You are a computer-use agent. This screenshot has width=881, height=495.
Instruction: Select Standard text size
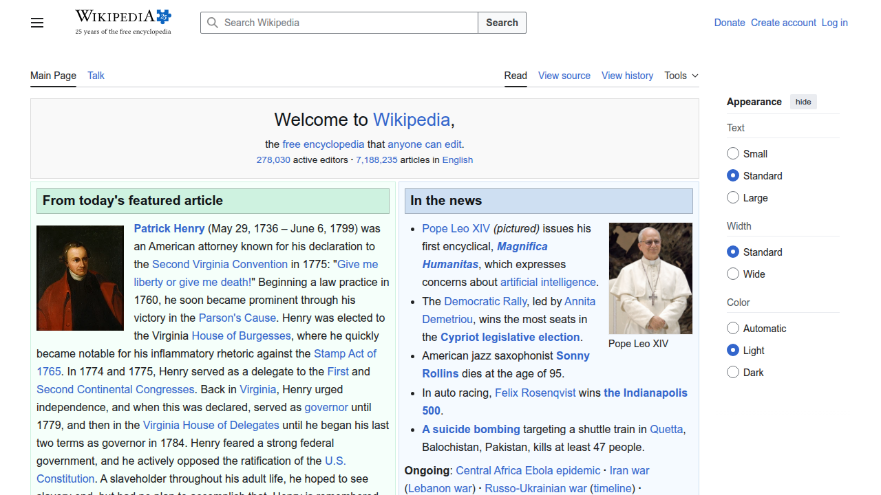tap(733, 175)
